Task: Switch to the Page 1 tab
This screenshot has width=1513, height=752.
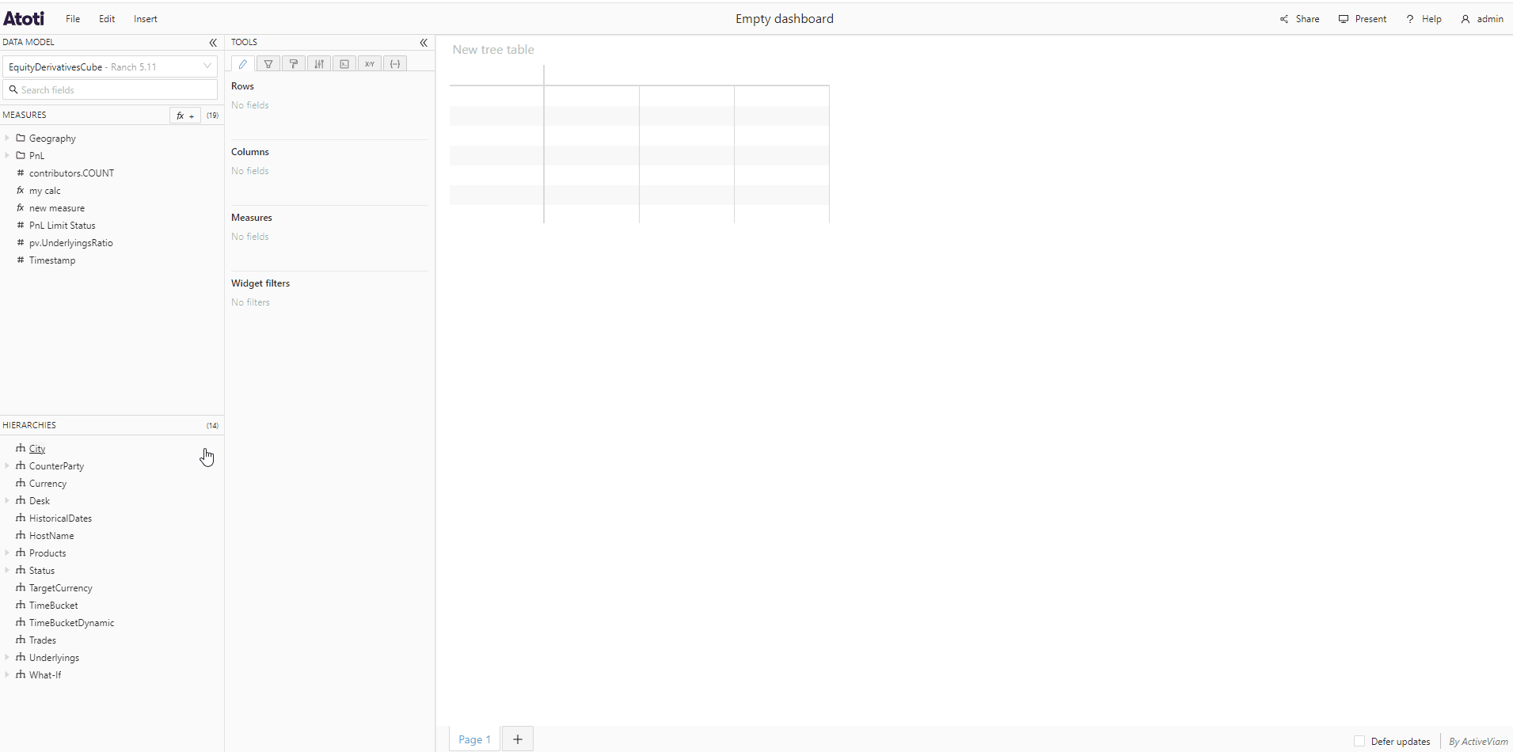Action: (474, 739)
